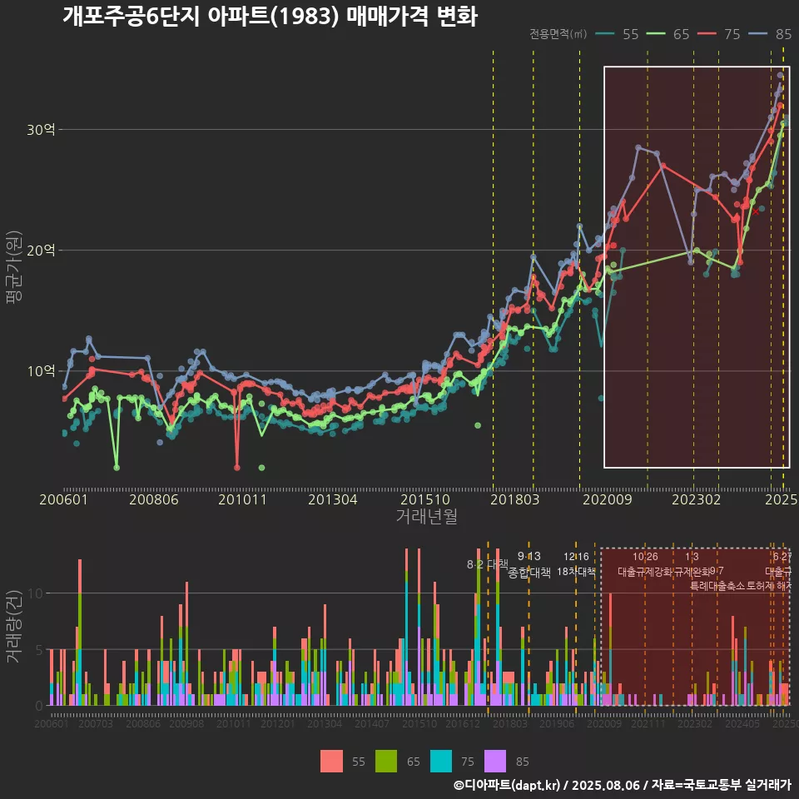This screenshot has height=799, width=799.
Task: Click the chart title 개포주공6단지 아파트(1983) 매매가격 변화
Action: pos(270,16)
